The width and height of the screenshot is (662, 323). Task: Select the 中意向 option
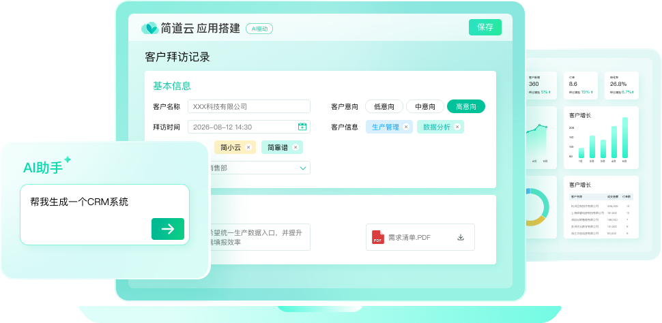coord(425,107)
